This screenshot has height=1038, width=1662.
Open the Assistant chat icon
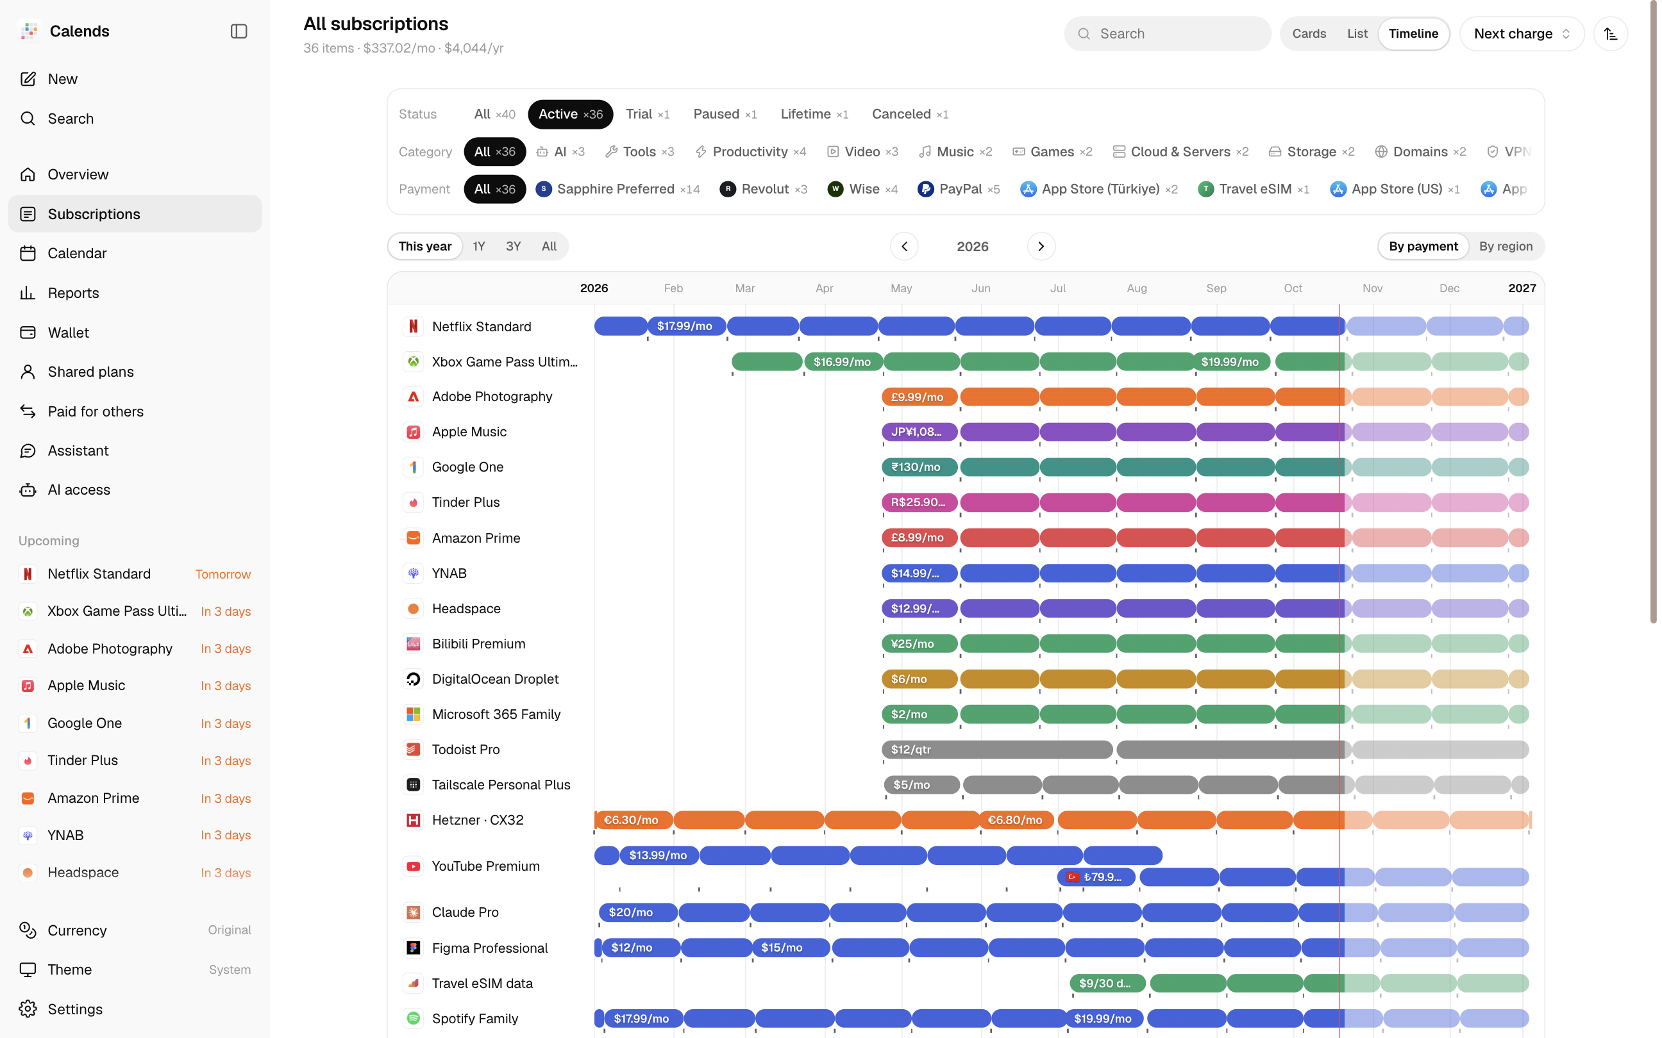28,450
